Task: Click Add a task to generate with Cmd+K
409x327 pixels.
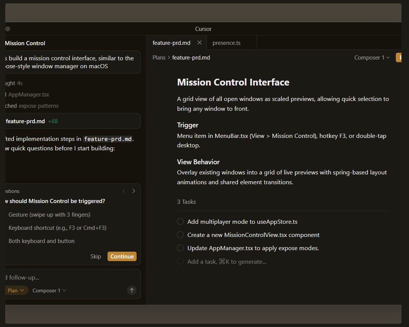Action: [x=226, y=261]
